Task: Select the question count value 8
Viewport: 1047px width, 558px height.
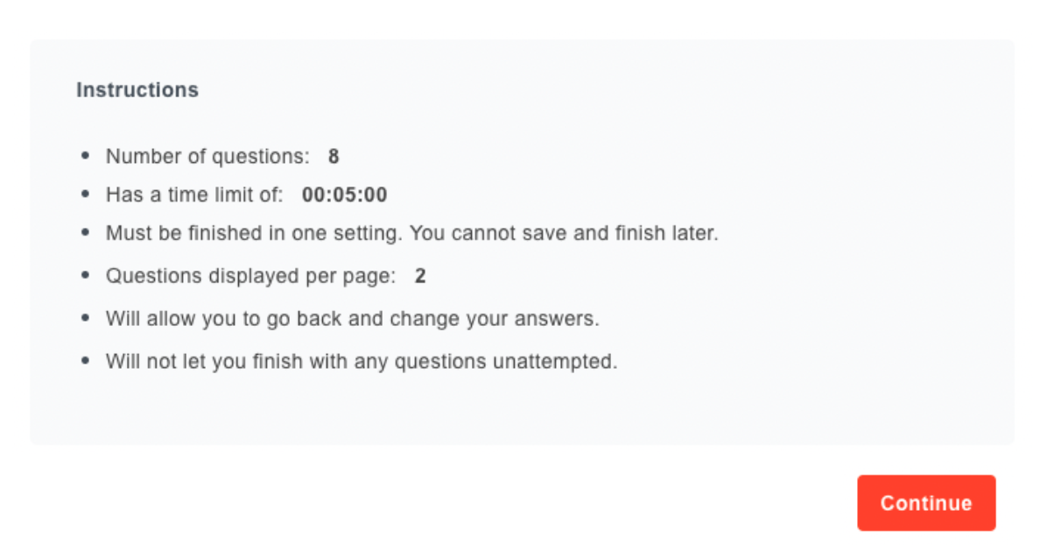Action: [334, 157]
